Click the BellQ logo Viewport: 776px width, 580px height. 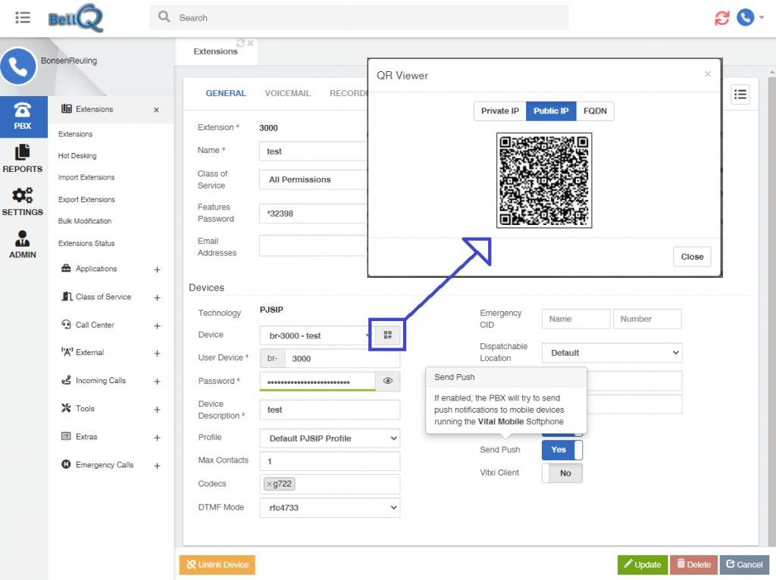click(76, 18)
